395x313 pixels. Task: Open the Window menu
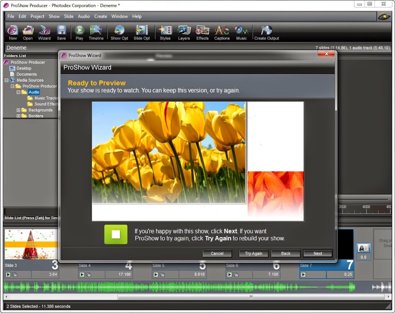tap(120, 16)
